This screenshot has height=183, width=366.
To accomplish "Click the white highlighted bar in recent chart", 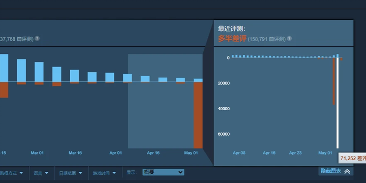I will click(x=338, y=103).
